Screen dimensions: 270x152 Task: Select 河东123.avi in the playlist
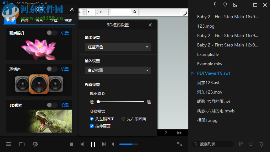[x=208, y=83]
